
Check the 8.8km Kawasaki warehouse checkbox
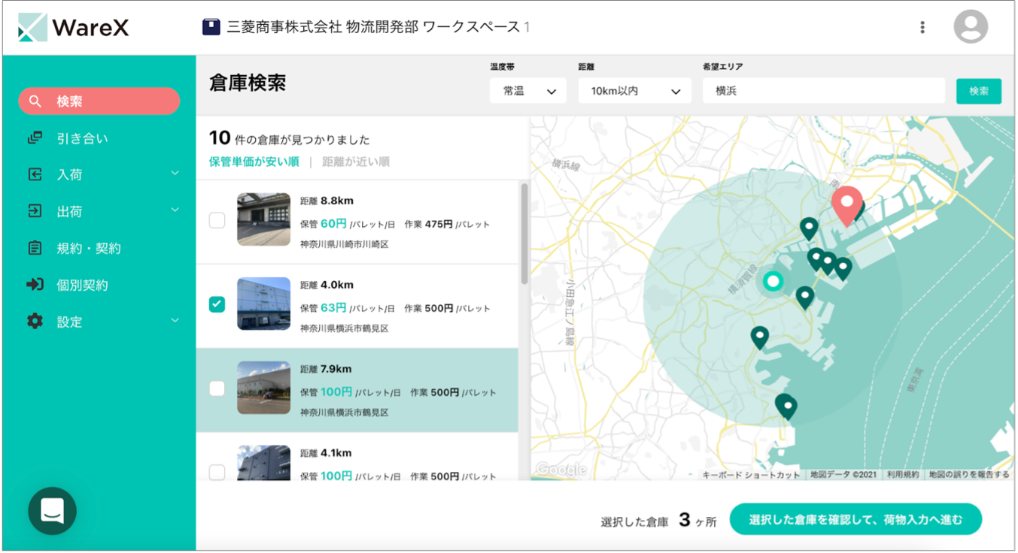click(217, 220)
